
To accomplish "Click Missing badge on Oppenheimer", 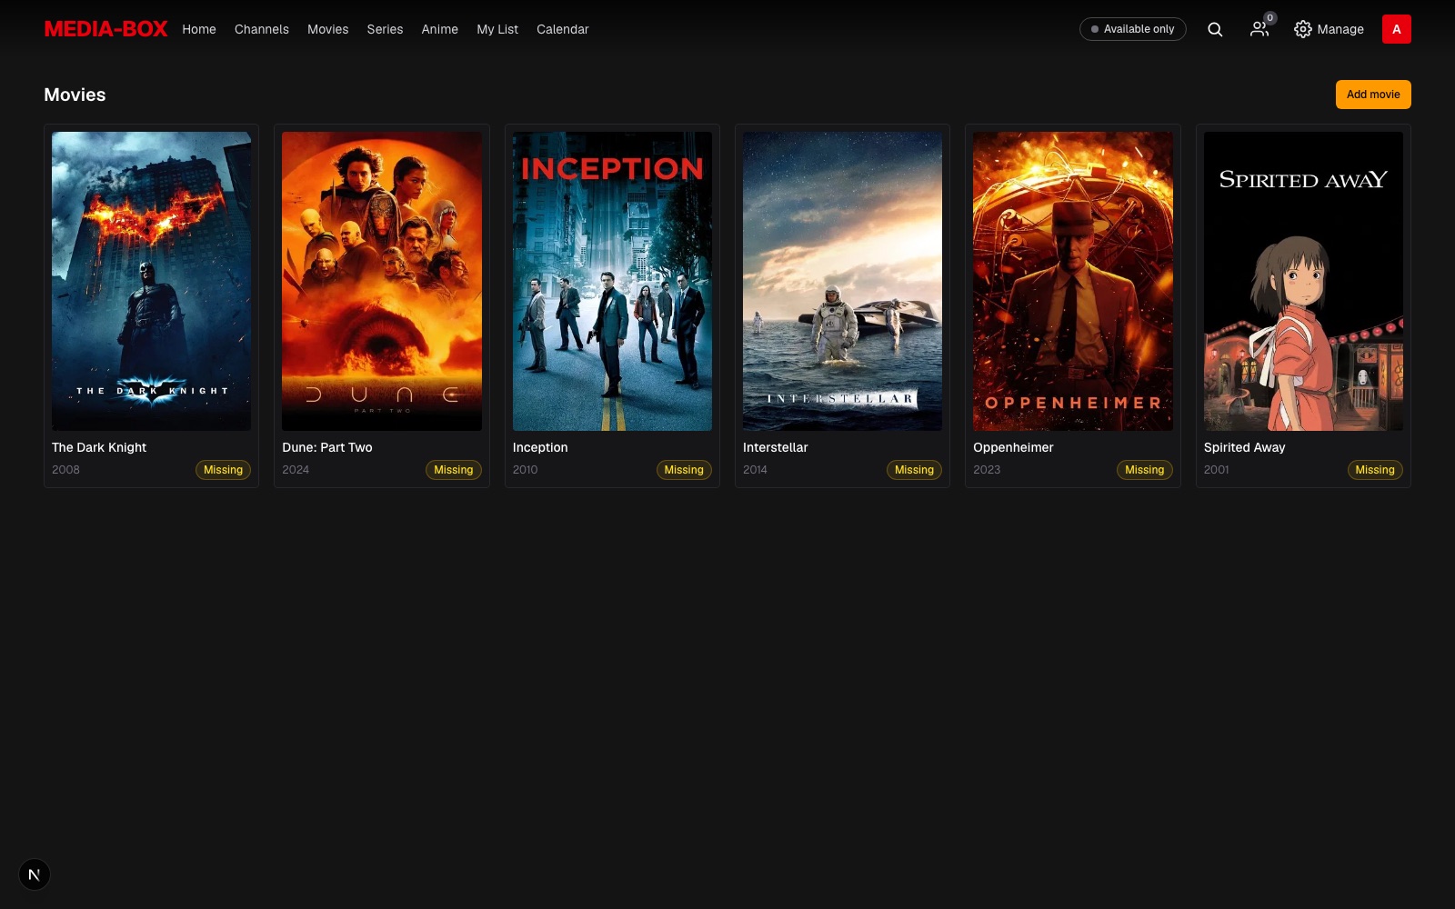I will tap(1145, 470).
